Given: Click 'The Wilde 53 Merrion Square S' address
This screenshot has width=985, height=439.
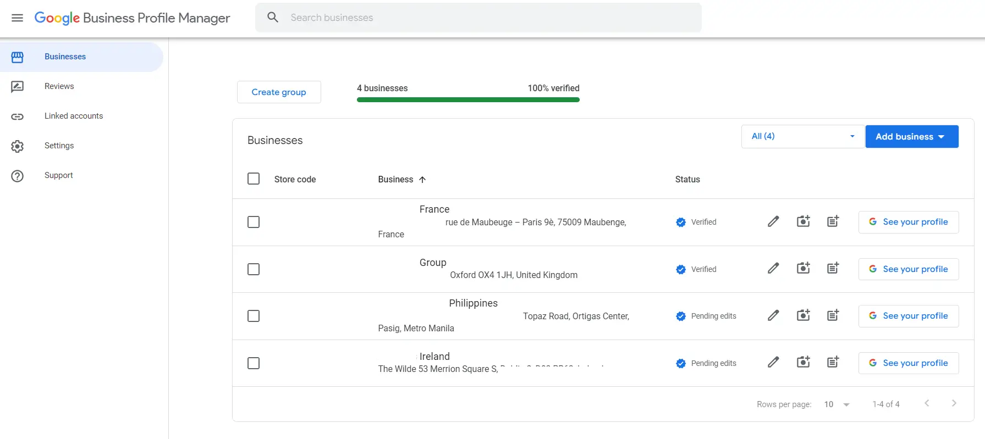Looking at the screenshot, I should tap(438, 369).
